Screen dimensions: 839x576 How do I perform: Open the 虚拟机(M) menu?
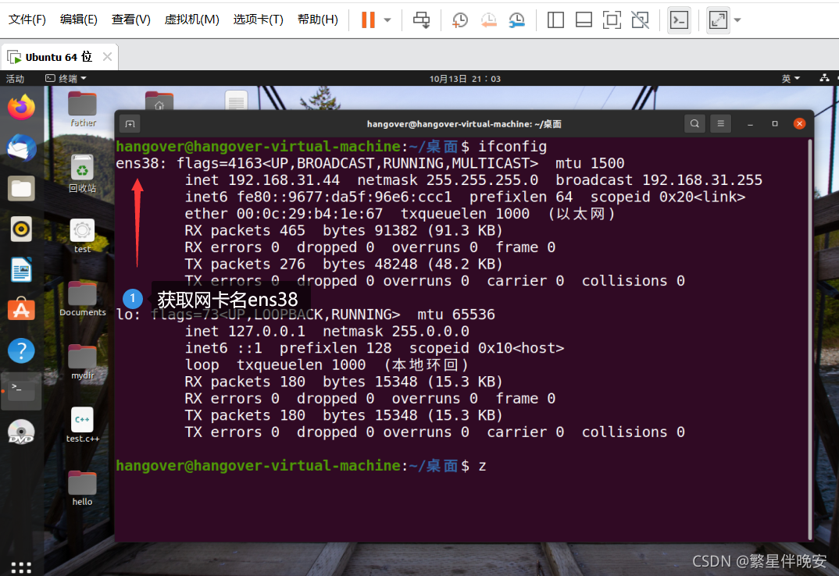coord(191,20)
